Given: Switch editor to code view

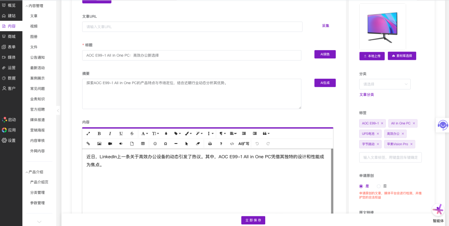Looking at the screenshot, I should click(x=232, y=143).
